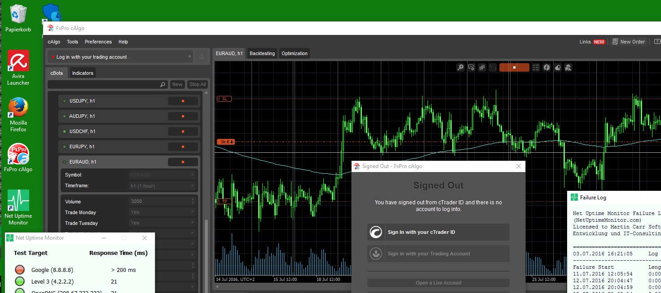Image resolution: width=661 pixels, height=293 pixels.
Task: Click the Failure Log window title icon
Action: (573, 197)
